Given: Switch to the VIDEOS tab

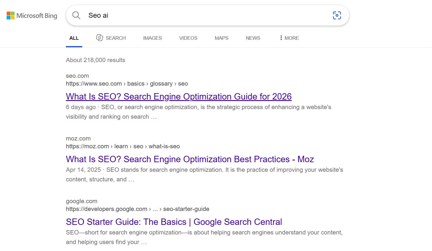Looking at the screenshot, I should (x=188, y=38).
